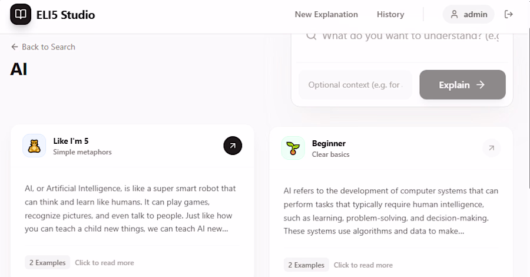Click the Back to Search link
The width and height of the screenshot is (530, 277).
[43, 47]
